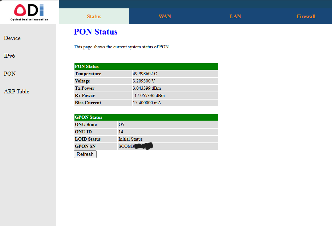332x226 pixels.
Task: Select the Firewall tab
Action: [306, 16]
